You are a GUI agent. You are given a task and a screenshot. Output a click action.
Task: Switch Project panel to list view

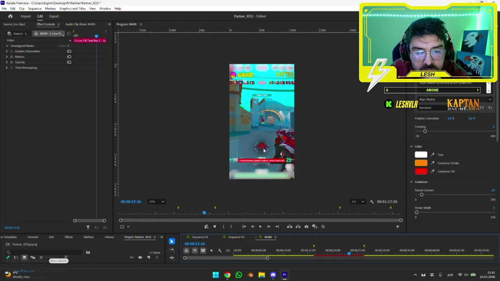(16, 257)
